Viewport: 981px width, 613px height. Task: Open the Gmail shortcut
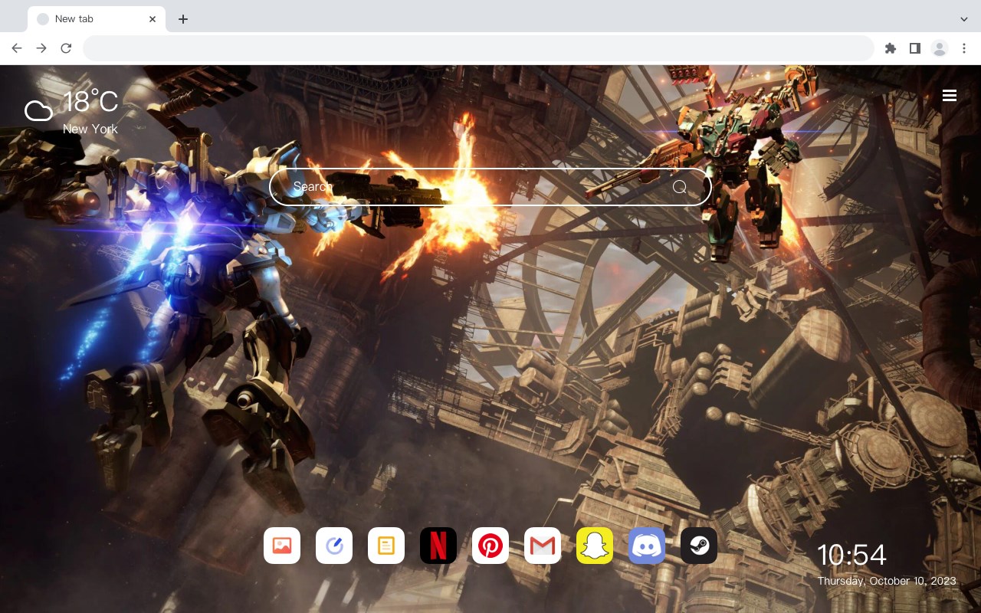tap(543, 546)
